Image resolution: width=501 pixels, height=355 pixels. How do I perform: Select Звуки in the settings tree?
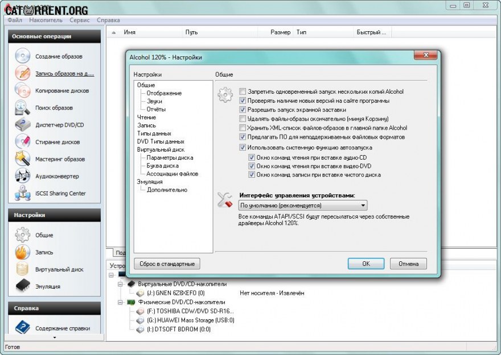coord(154,101)
